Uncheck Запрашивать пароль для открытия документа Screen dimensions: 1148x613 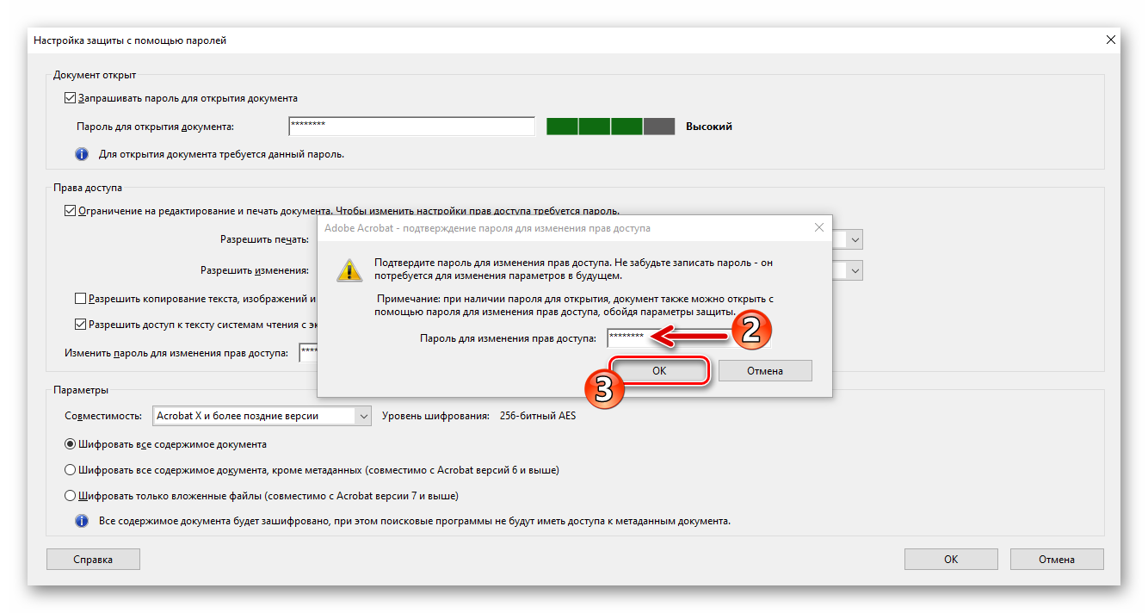70,98
